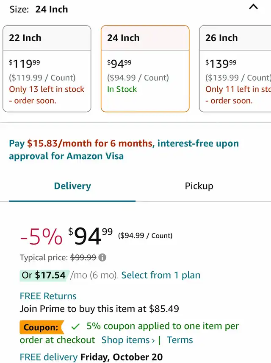Click the coupon applied checkmark icon
Image resolution: width=271 pixels, height=363 pixels.
[75, 327]
